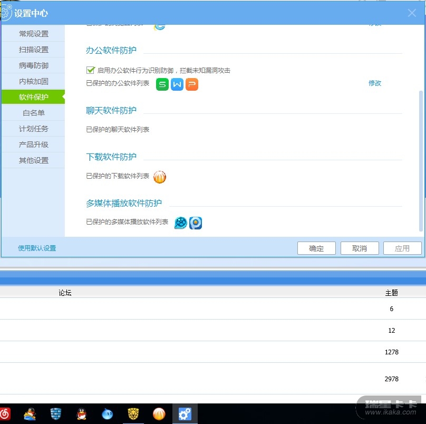
Task: Open the QQ penguin taskbar icon
Action: pos(82,414)
